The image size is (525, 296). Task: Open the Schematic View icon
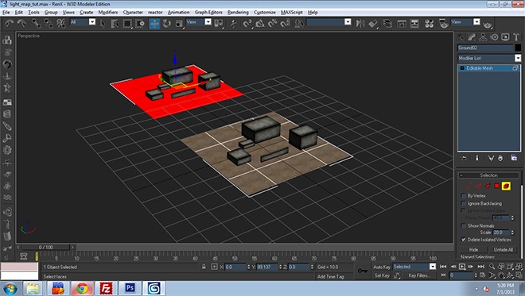coord(414,23)
